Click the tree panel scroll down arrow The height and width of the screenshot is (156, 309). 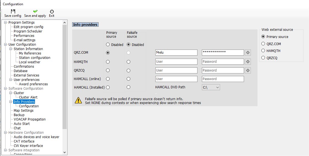[65, 152]
